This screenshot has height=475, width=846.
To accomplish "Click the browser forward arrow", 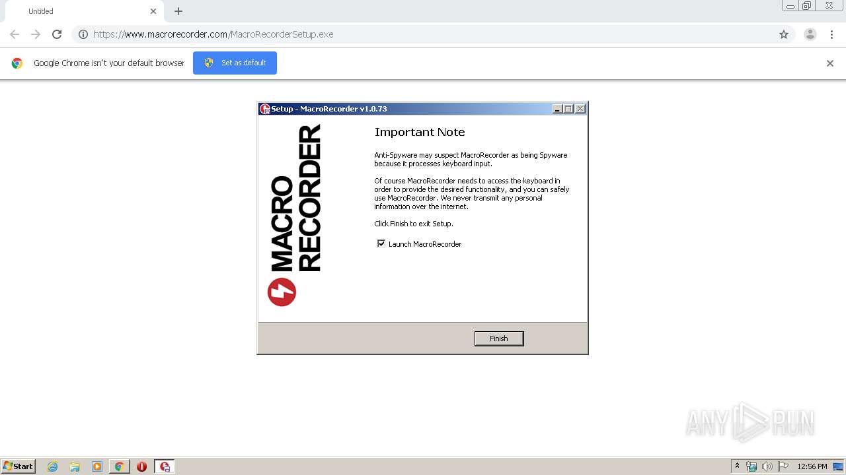I will click(36, 34).
